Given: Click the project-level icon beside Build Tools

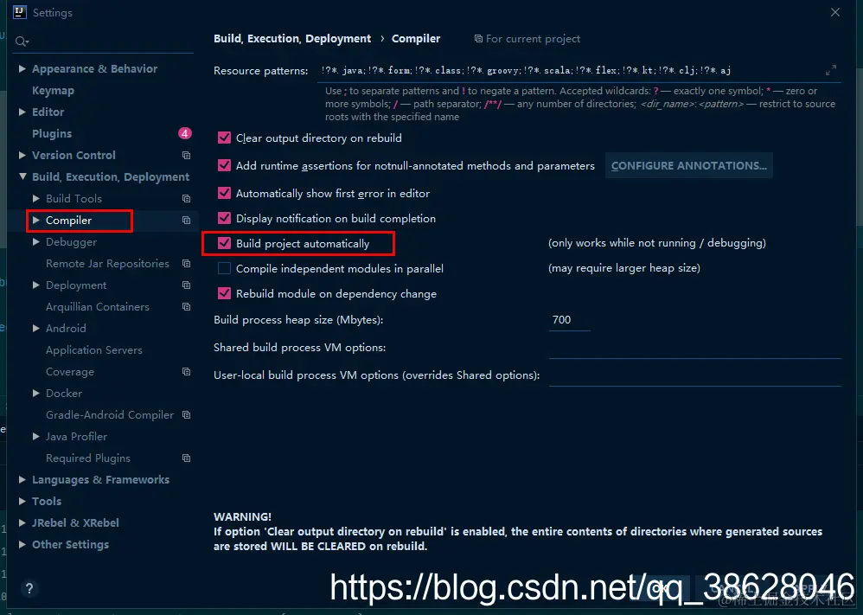Looking at the screenshot, I should click(187, 198).
